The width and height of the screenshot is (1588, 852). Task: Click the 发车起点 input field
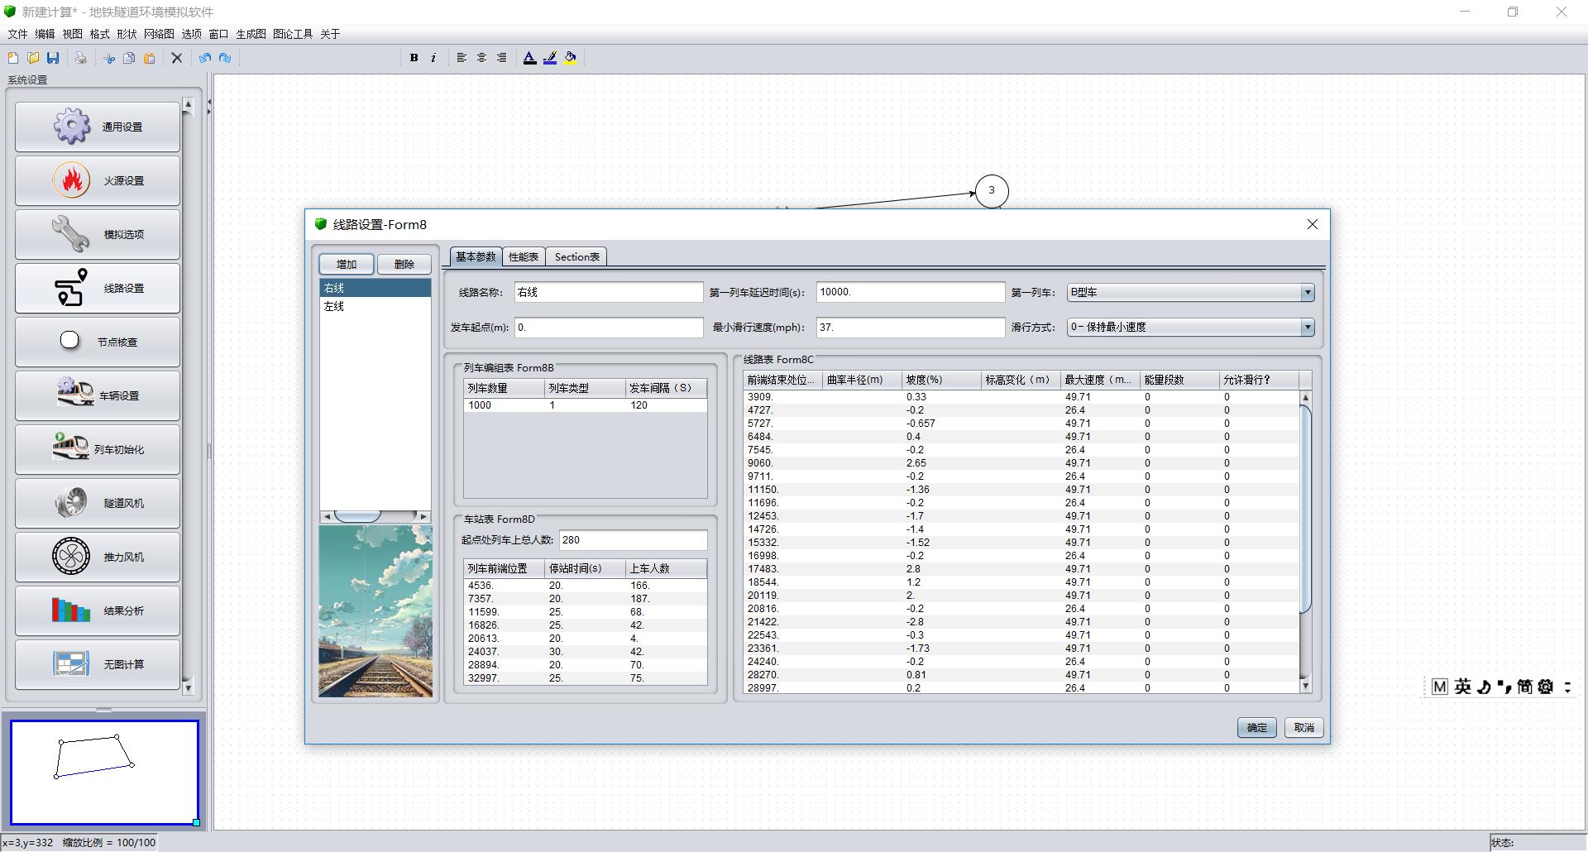pos(609,327)
